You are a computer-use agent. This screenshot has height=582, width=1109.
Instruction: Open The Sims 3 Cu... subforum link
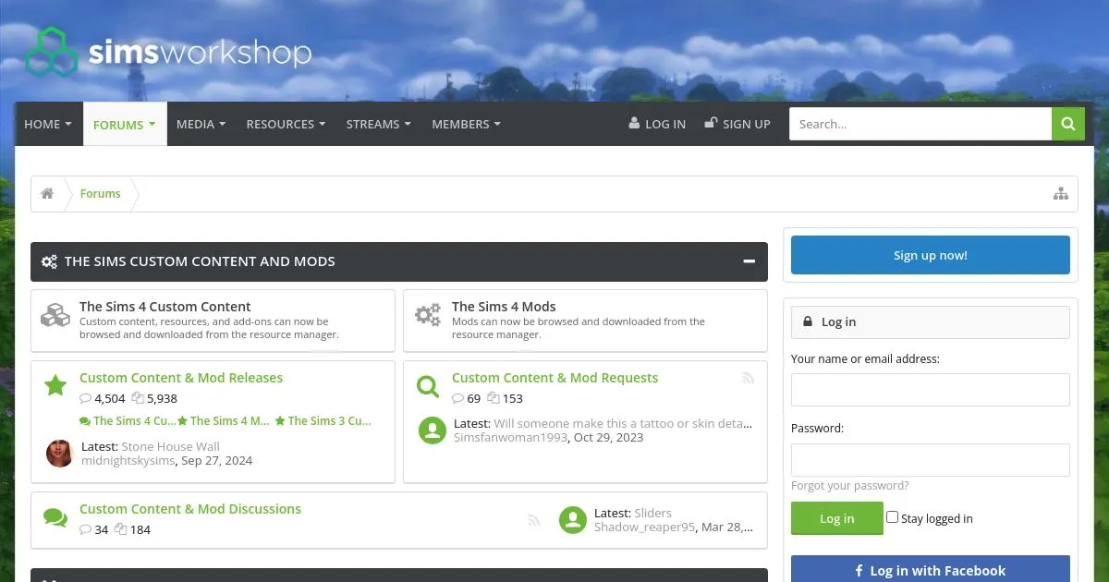[323, 420]
